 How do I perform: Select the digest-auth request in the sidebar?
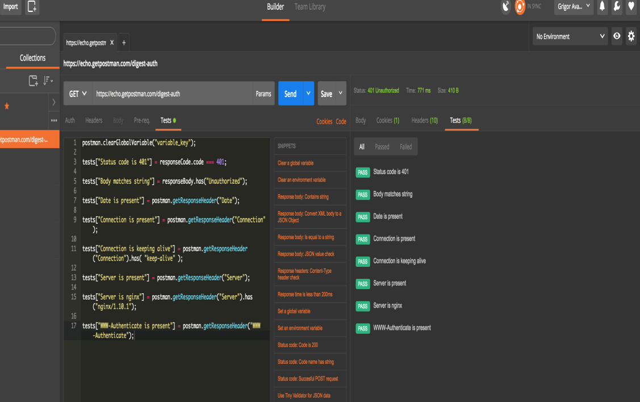(x=30, y=140)
